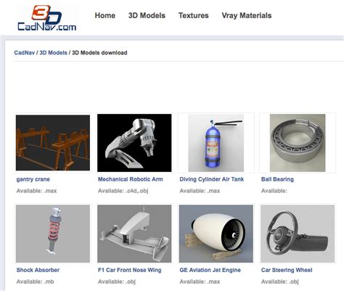Click the 3D CadNav.com logo
Viewport: 344px width, 291px height.
click(x=47, y=18)
